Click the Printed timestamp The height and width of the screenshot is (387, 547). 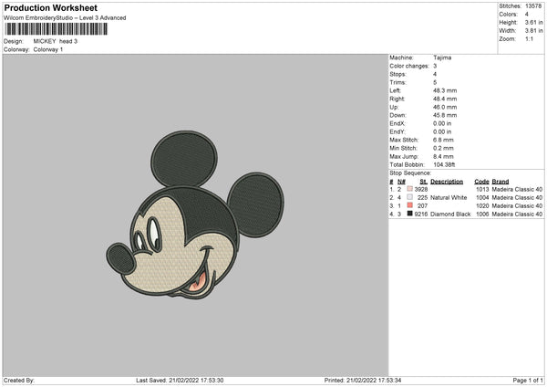point(363,380)
